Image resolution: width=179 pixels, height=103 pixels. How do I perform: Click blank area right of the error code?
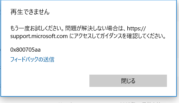[103, 50]
